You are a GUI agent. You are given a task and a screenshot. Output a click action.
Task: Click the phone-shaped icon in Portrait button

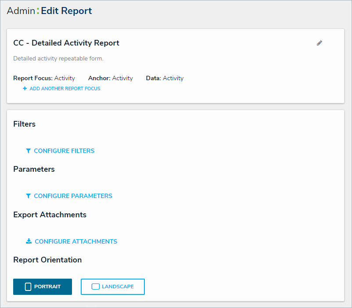[x=28, y=287]
